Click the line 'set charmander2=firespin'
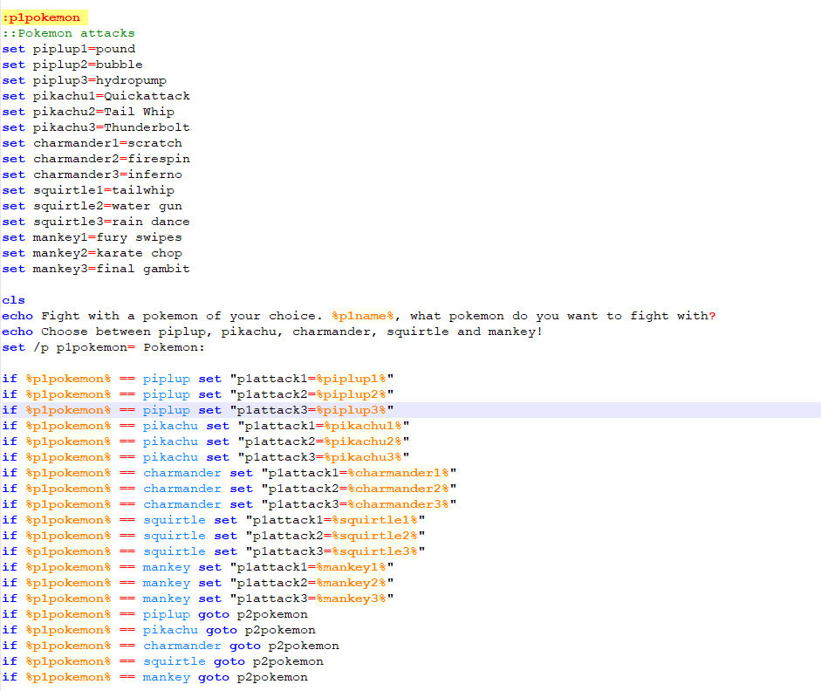821x691 pixels. (x=96, y=159)
